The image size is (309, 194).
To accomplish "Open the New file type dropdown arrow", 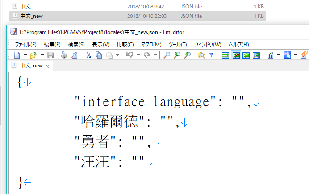I will point(25,55).
